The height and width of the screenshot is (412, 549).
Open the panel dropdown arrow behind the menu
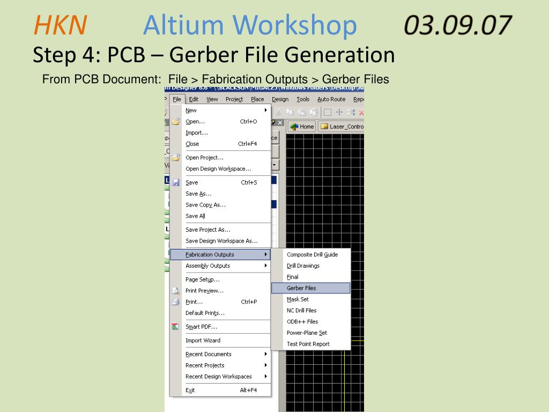pyautogui.click(x=274, y=165)
